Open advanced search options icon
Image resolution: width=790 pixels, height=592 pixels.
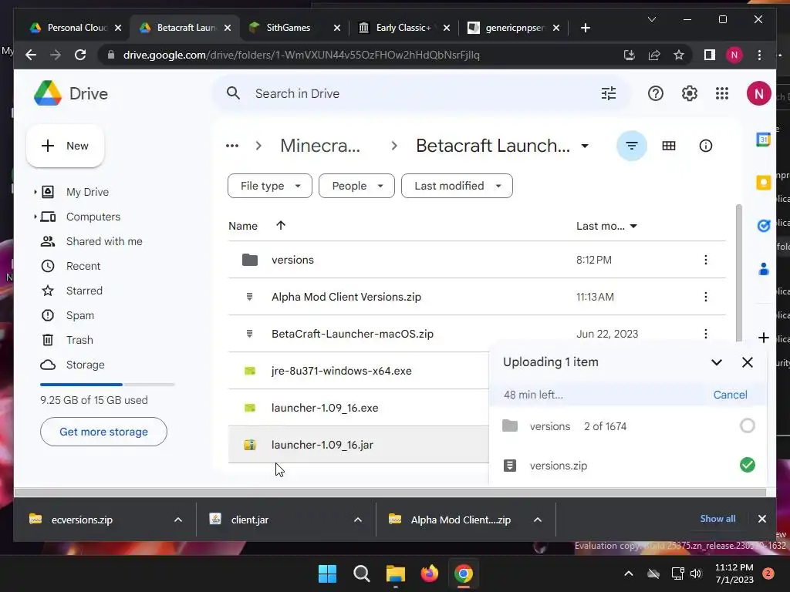(609, 93)
